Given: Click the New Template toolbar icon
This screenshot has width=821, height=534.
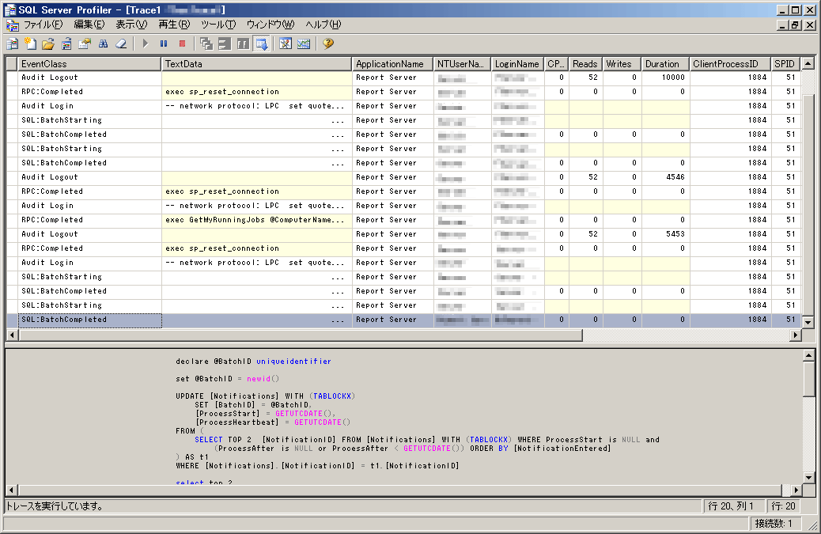Looking at the screenshot, I should pos(30,44).
